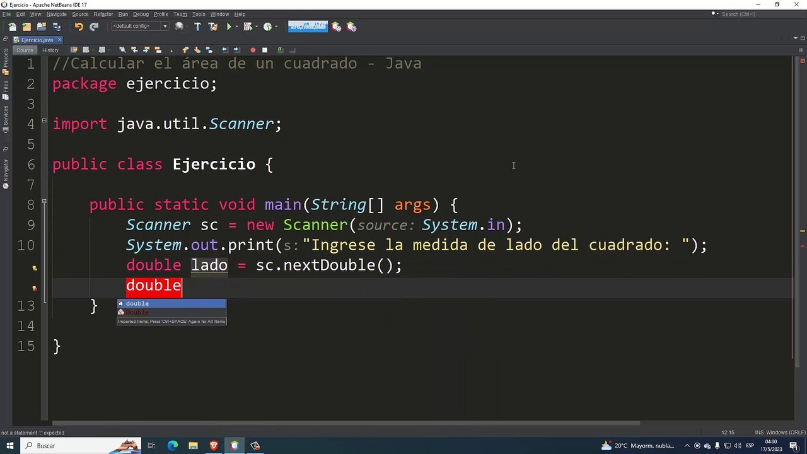
Task: Click the Debug Project toolbar icon
Action: (247, 26)
